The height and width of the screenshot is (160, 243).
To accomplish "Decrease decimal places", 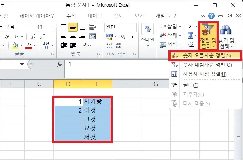I will pos(118,45).
